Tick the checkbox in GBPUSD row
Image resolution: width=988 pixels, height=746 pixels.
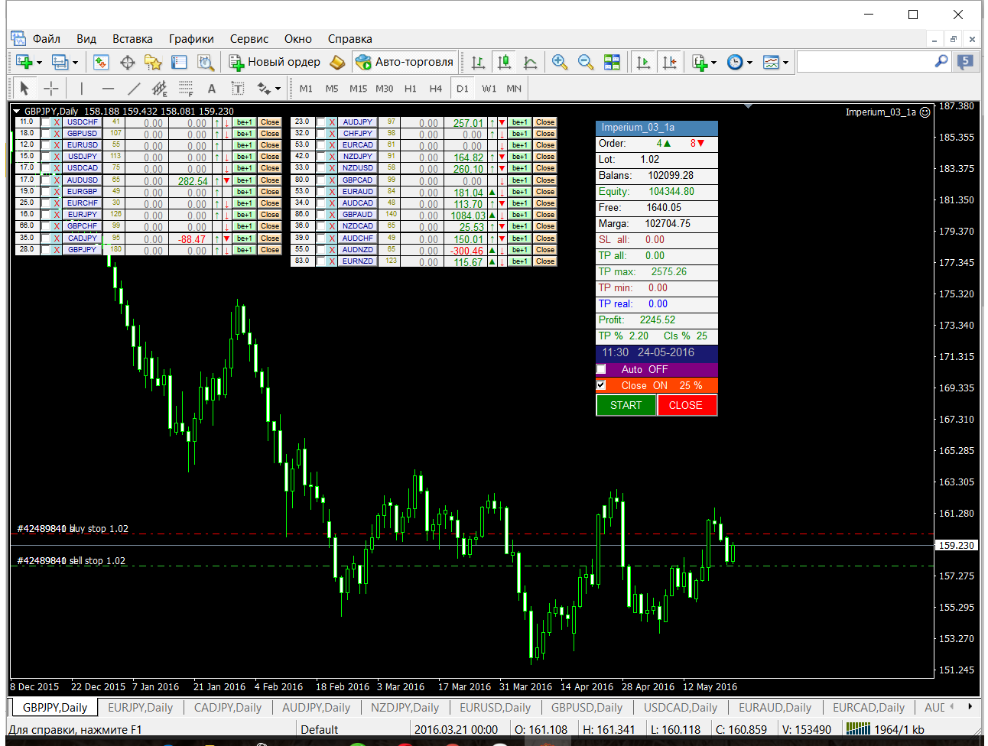click(46, 134)
